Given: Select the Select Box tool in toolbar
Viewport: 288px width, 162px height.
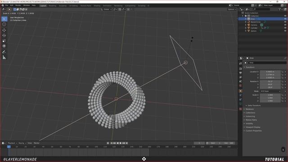Looking at the screenshot, I should 4,19.
